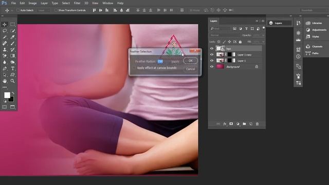Select the Move tool
329x185 pixels.
(5, 24)
